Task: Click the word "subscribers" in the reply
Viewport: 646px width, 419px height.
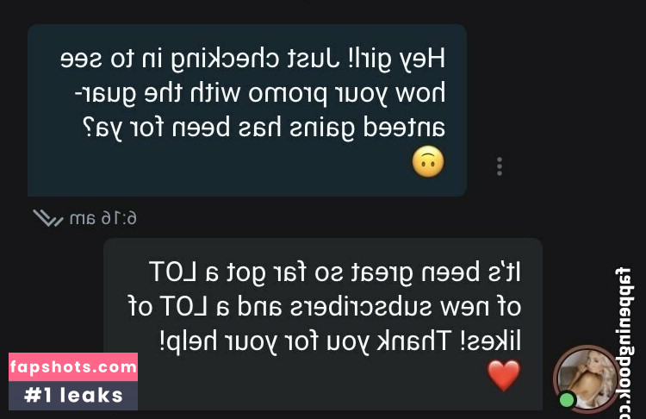Action: click(361, 307)
